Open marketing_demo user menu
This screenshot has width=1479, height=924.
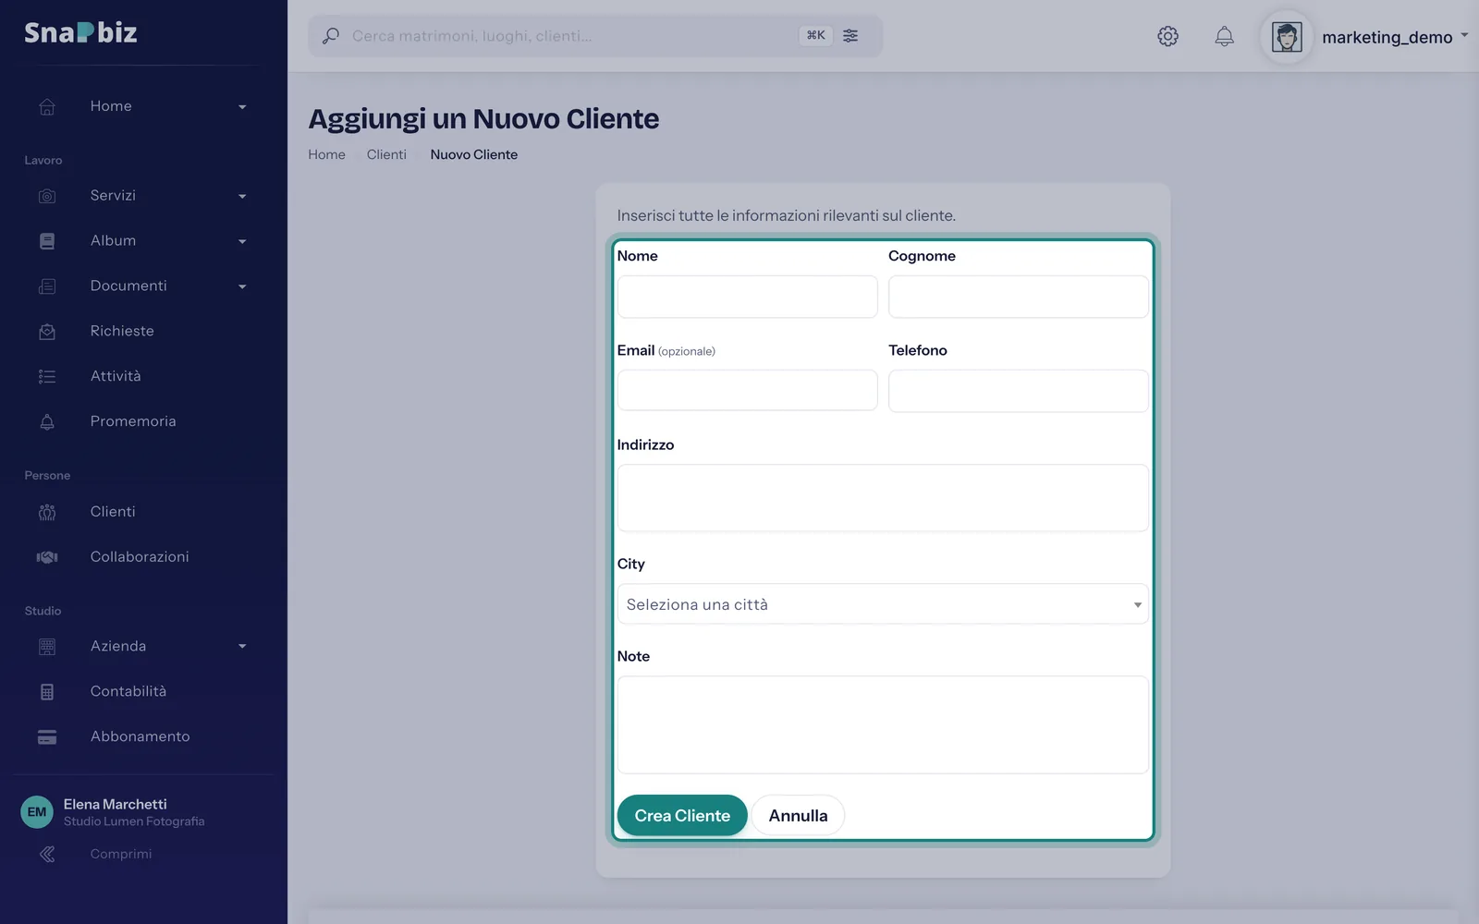click(1395, 37)
